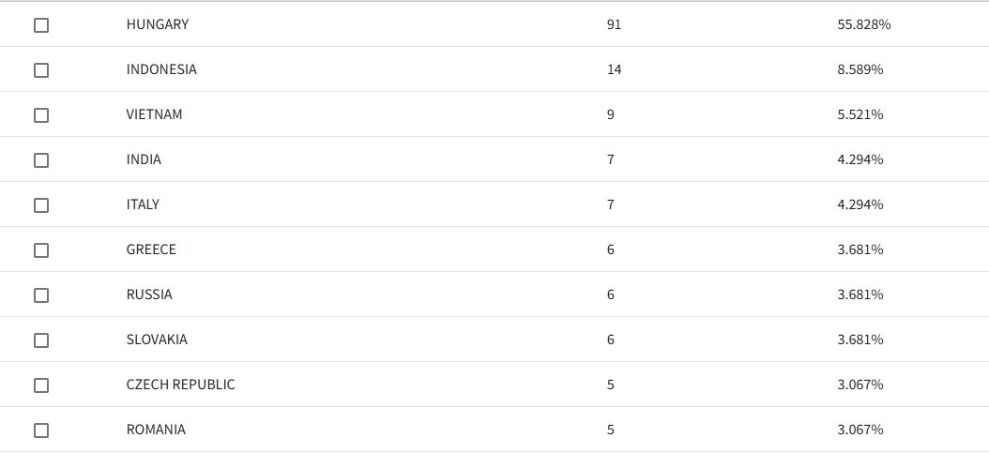Click the record count 14
Image resolution: width=989 pixels, height=453 pixels.
click(614, 69)
